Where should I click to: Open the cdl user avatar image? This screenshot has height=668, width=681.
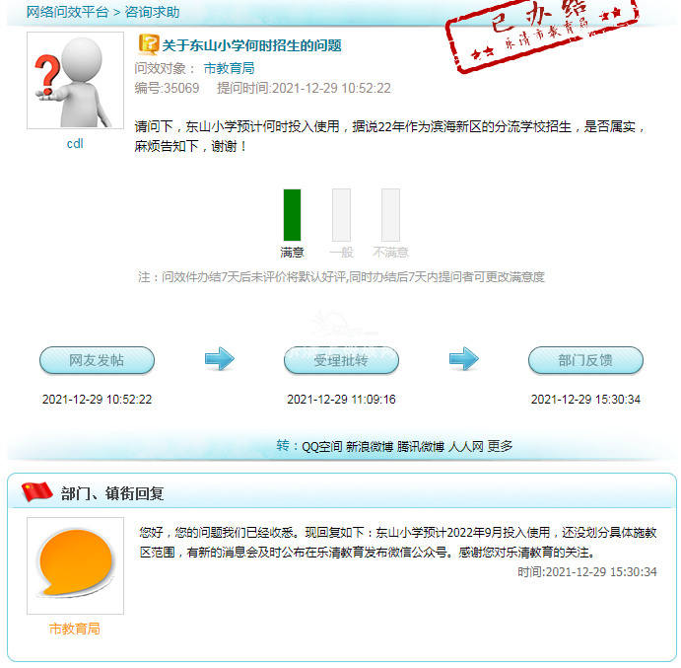[75, 81]
